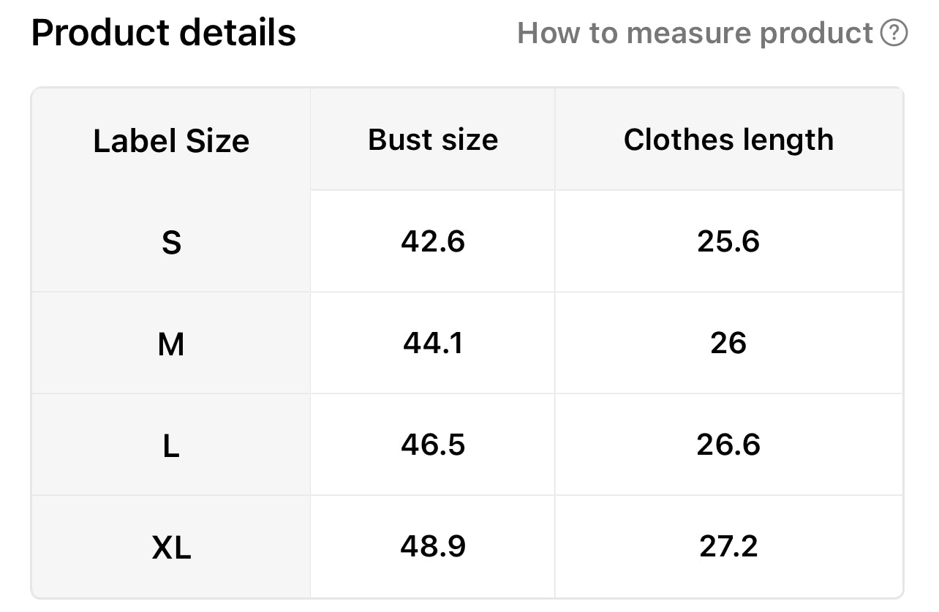Screen dimensions: 939x612
Task: Click the 26.6 clothes length cell
Action: coord(728,445)
